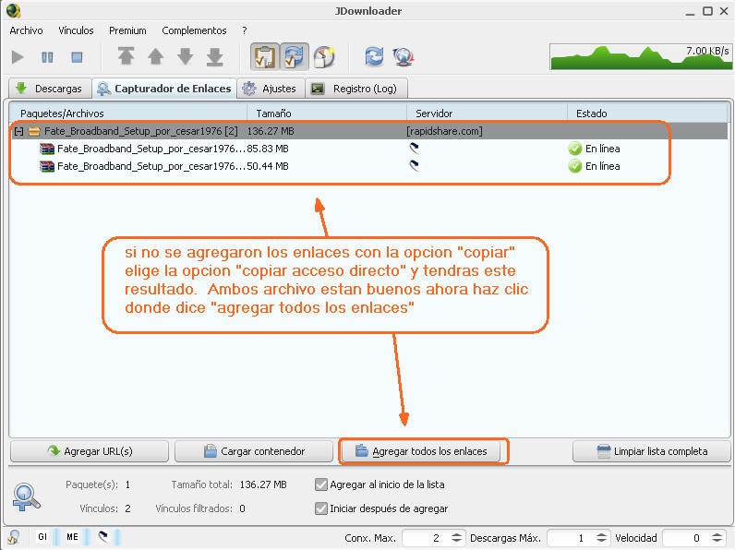The image size is (735, 550).
Task: Click the status bar key icon
Action: click(13, 537)
